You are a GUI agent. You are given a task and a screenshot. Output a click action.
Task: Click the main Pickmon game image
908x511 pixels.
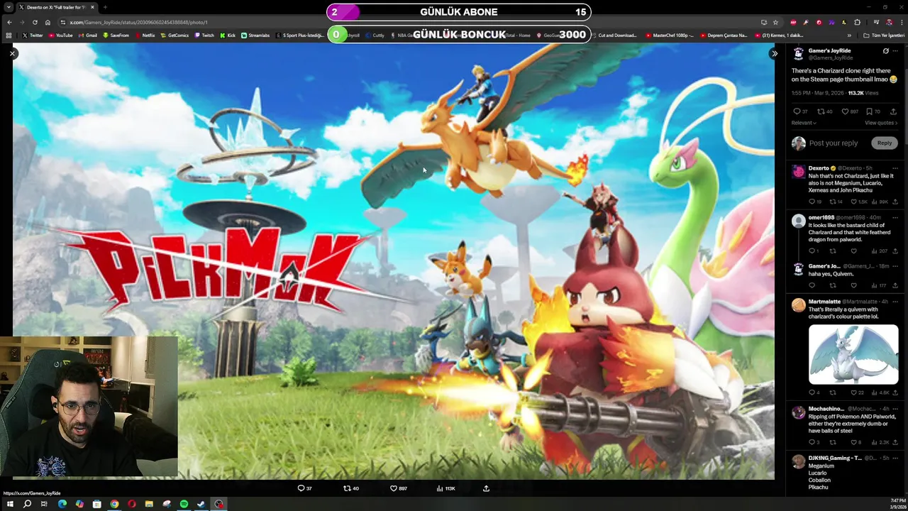tap(394, 261)
